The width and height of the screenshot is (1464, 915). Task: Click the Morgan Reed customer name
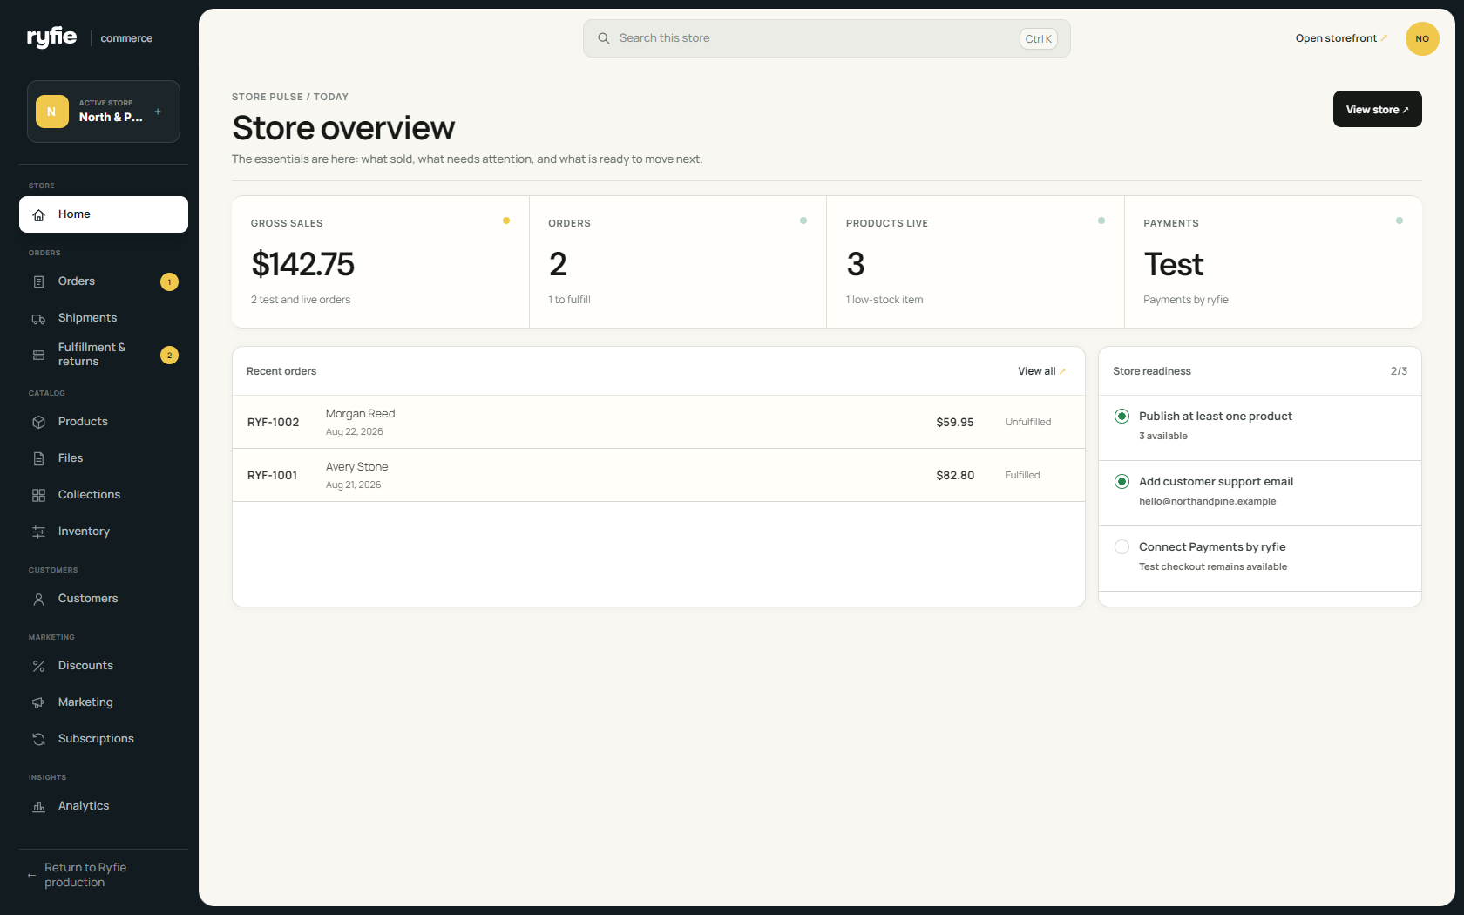pos(361,414)
